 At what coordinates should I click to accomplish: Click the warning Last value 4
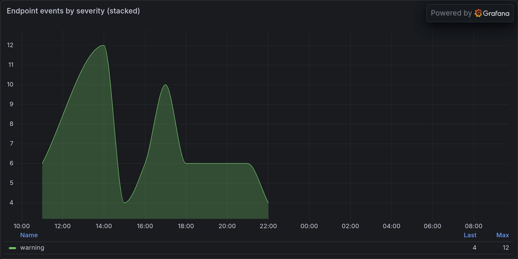(x=474, y=248)
